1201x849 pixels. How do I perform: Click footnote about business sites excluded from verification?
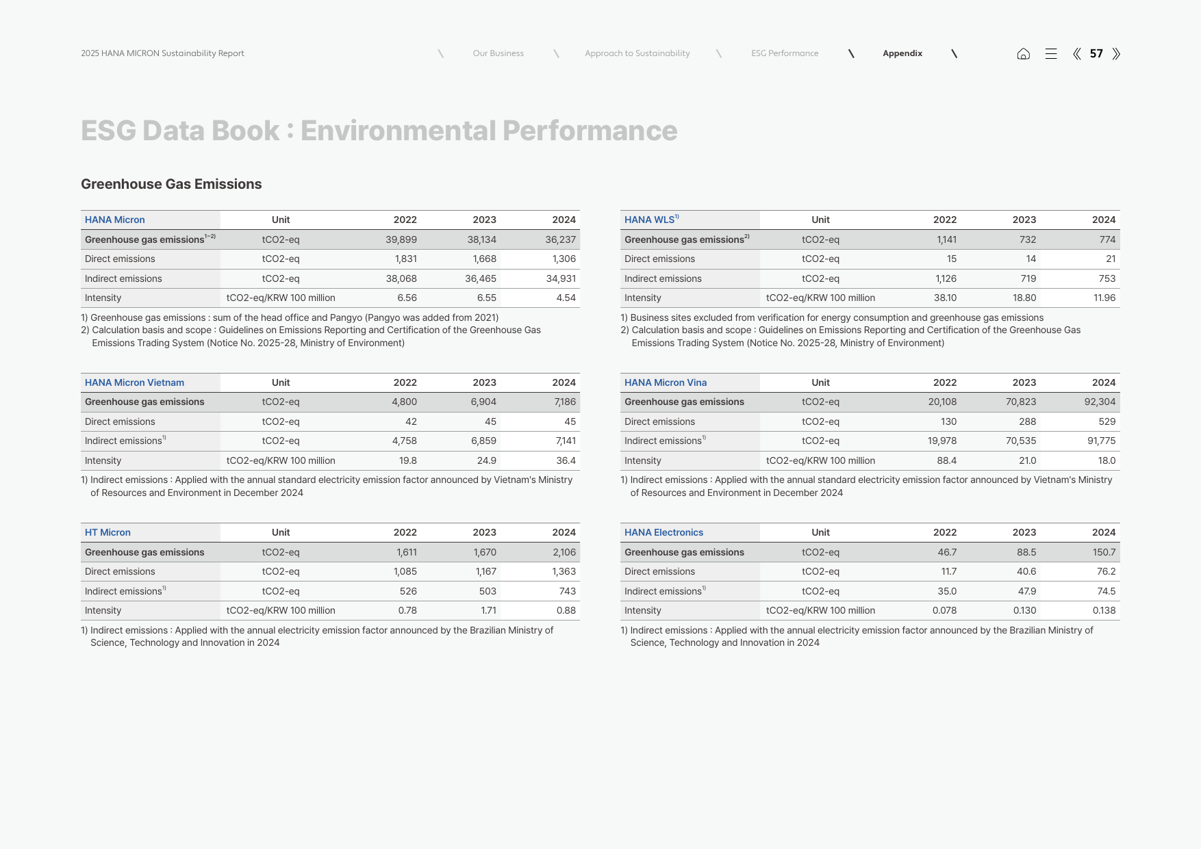(x=832, y=317)
